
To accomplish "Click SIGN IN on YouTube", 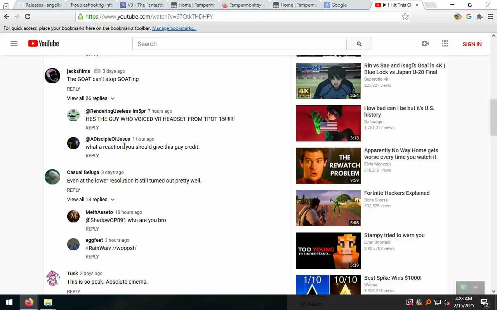I will click(472, 44).
